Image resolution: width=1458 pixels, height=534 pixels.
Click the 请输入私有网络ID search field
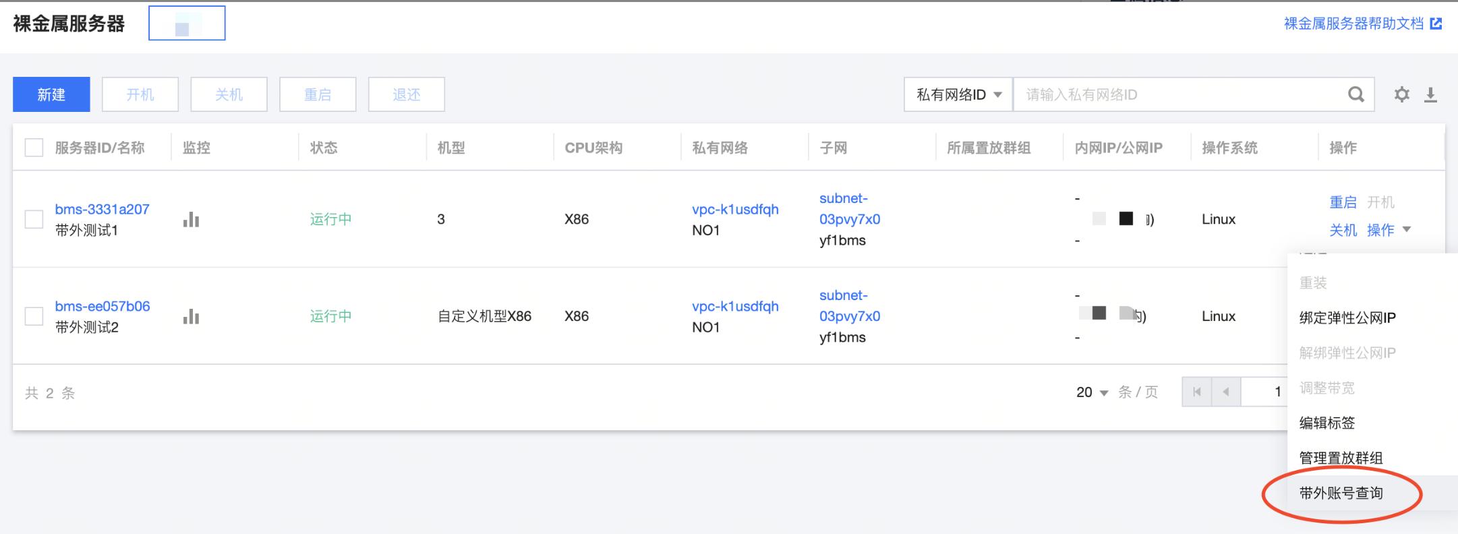[1180, 94]
